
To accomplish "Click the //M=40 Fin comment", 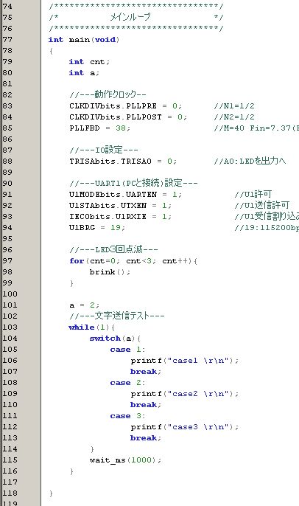I will click(x=256, y=128).
